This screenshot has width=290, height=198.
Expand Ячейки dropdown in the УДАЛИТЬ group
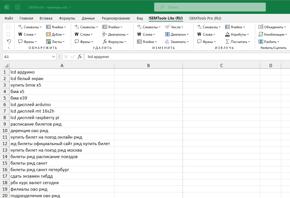[x=121, y=27]
